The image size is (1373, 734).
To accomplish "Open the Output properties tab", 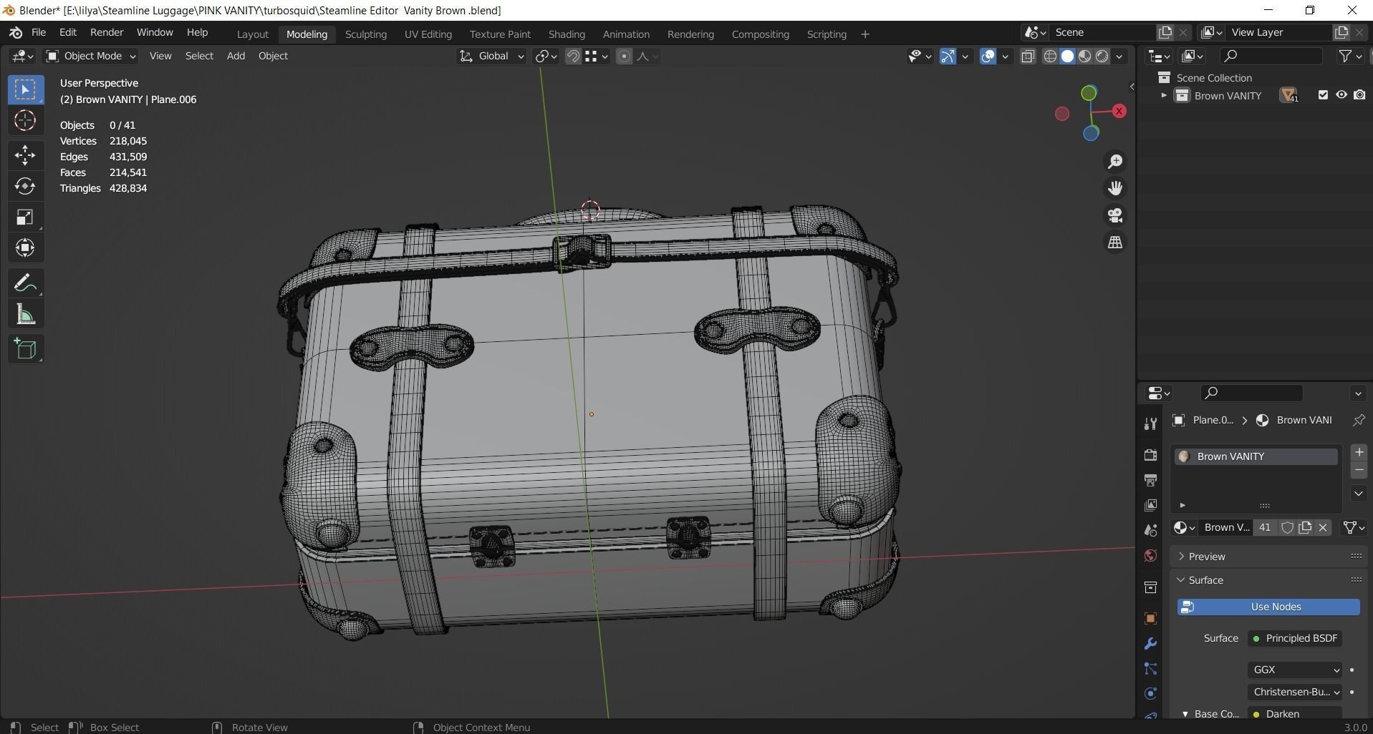I will coord(1150,480).
